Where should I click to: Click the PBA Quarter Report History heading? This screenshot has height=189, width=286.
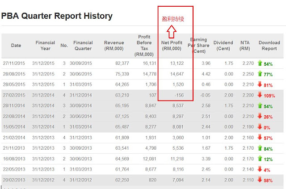coord(57,16)
